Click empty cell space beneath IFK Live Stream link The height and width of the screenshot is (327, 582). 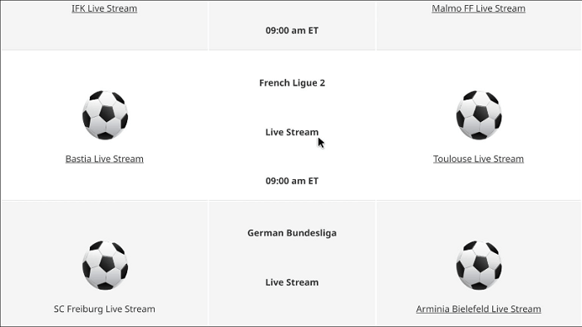104,32
